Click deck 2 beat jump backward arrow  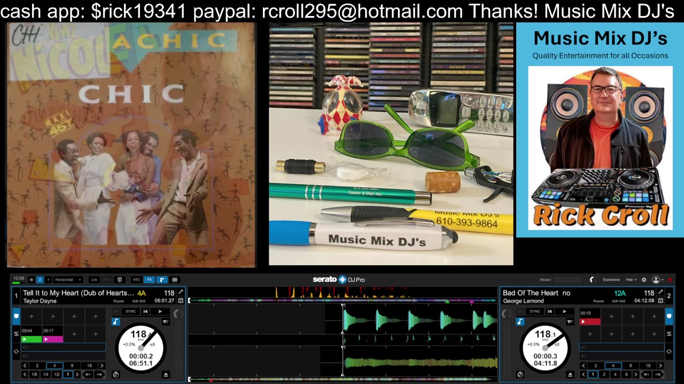647,374
